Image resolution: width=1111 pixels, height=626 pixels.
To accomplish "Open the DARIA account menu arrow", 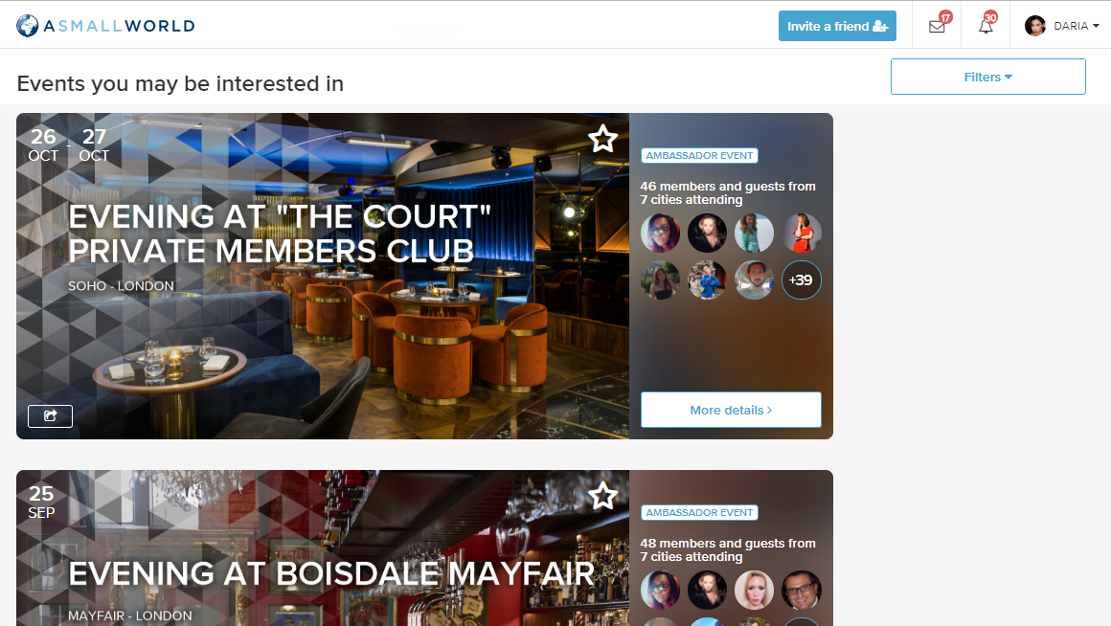I will click(x=1096, y=26).
